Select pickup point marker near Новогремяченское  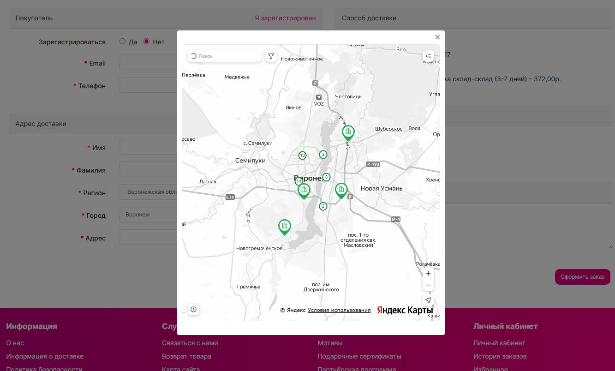point(285,226)
